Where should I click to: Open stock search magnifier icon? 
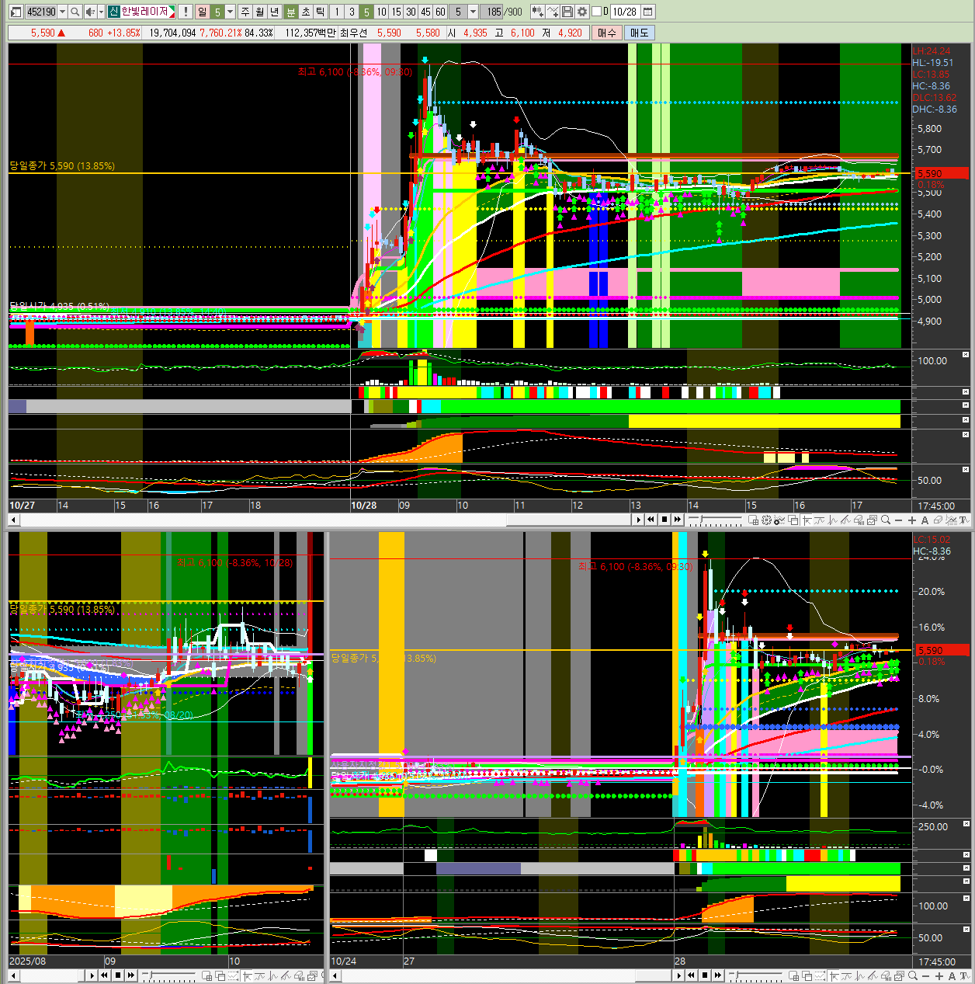click(x=75, y=12)
